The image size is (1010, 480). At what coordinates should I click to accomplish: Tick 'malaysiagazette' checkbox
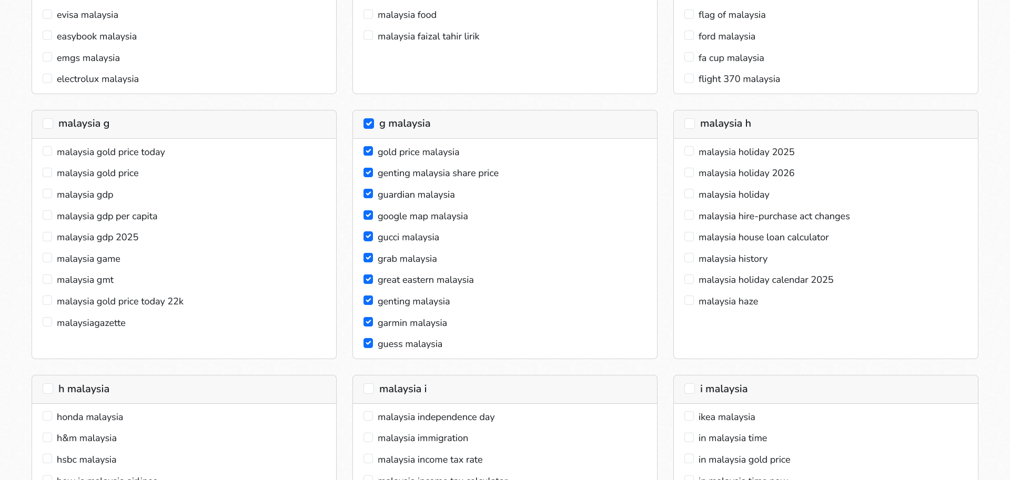(x=47, y=322)
